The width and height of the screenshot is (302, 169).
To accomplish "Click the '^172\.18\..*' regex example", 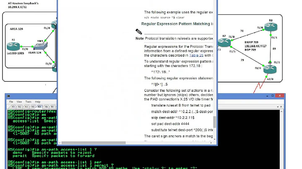I will [160, 72].
